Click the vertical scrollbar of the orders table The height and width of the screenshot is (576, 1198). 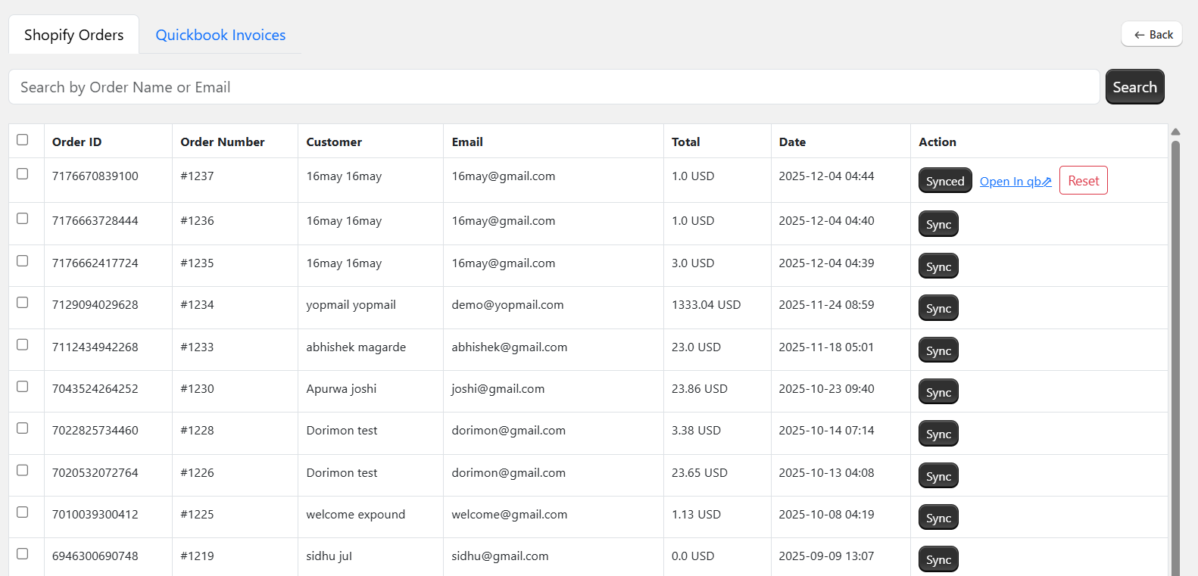(1175, 356)
